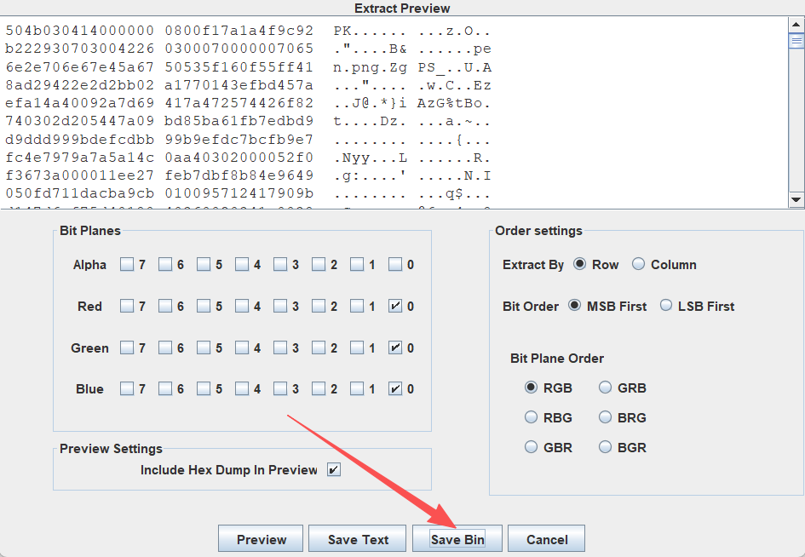Uncheck the Blue bit plane 0 checkbox

395,389
